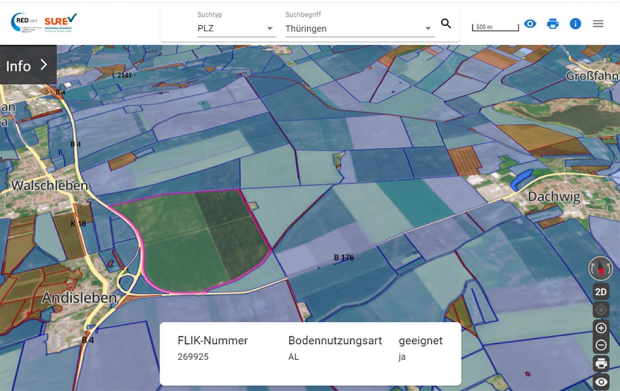Viewport: 620px width, 391px height.
Task: Click the magnifier search icon
Action: point(446,24)
